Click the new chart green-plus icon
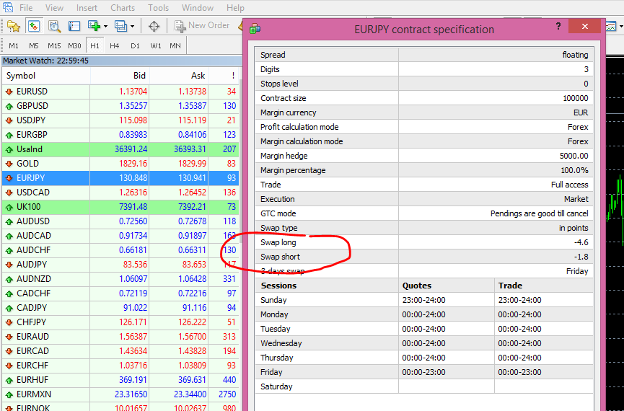The width and height of the screenshot is (624, 411). tap(95, 26)
